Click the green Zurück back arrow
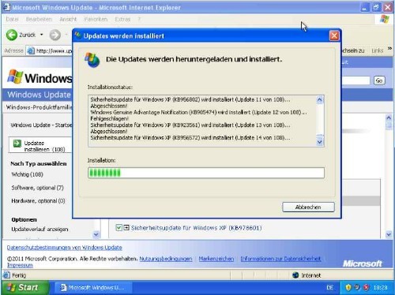This screenshot has height=295, width=395. pos(12,35)
